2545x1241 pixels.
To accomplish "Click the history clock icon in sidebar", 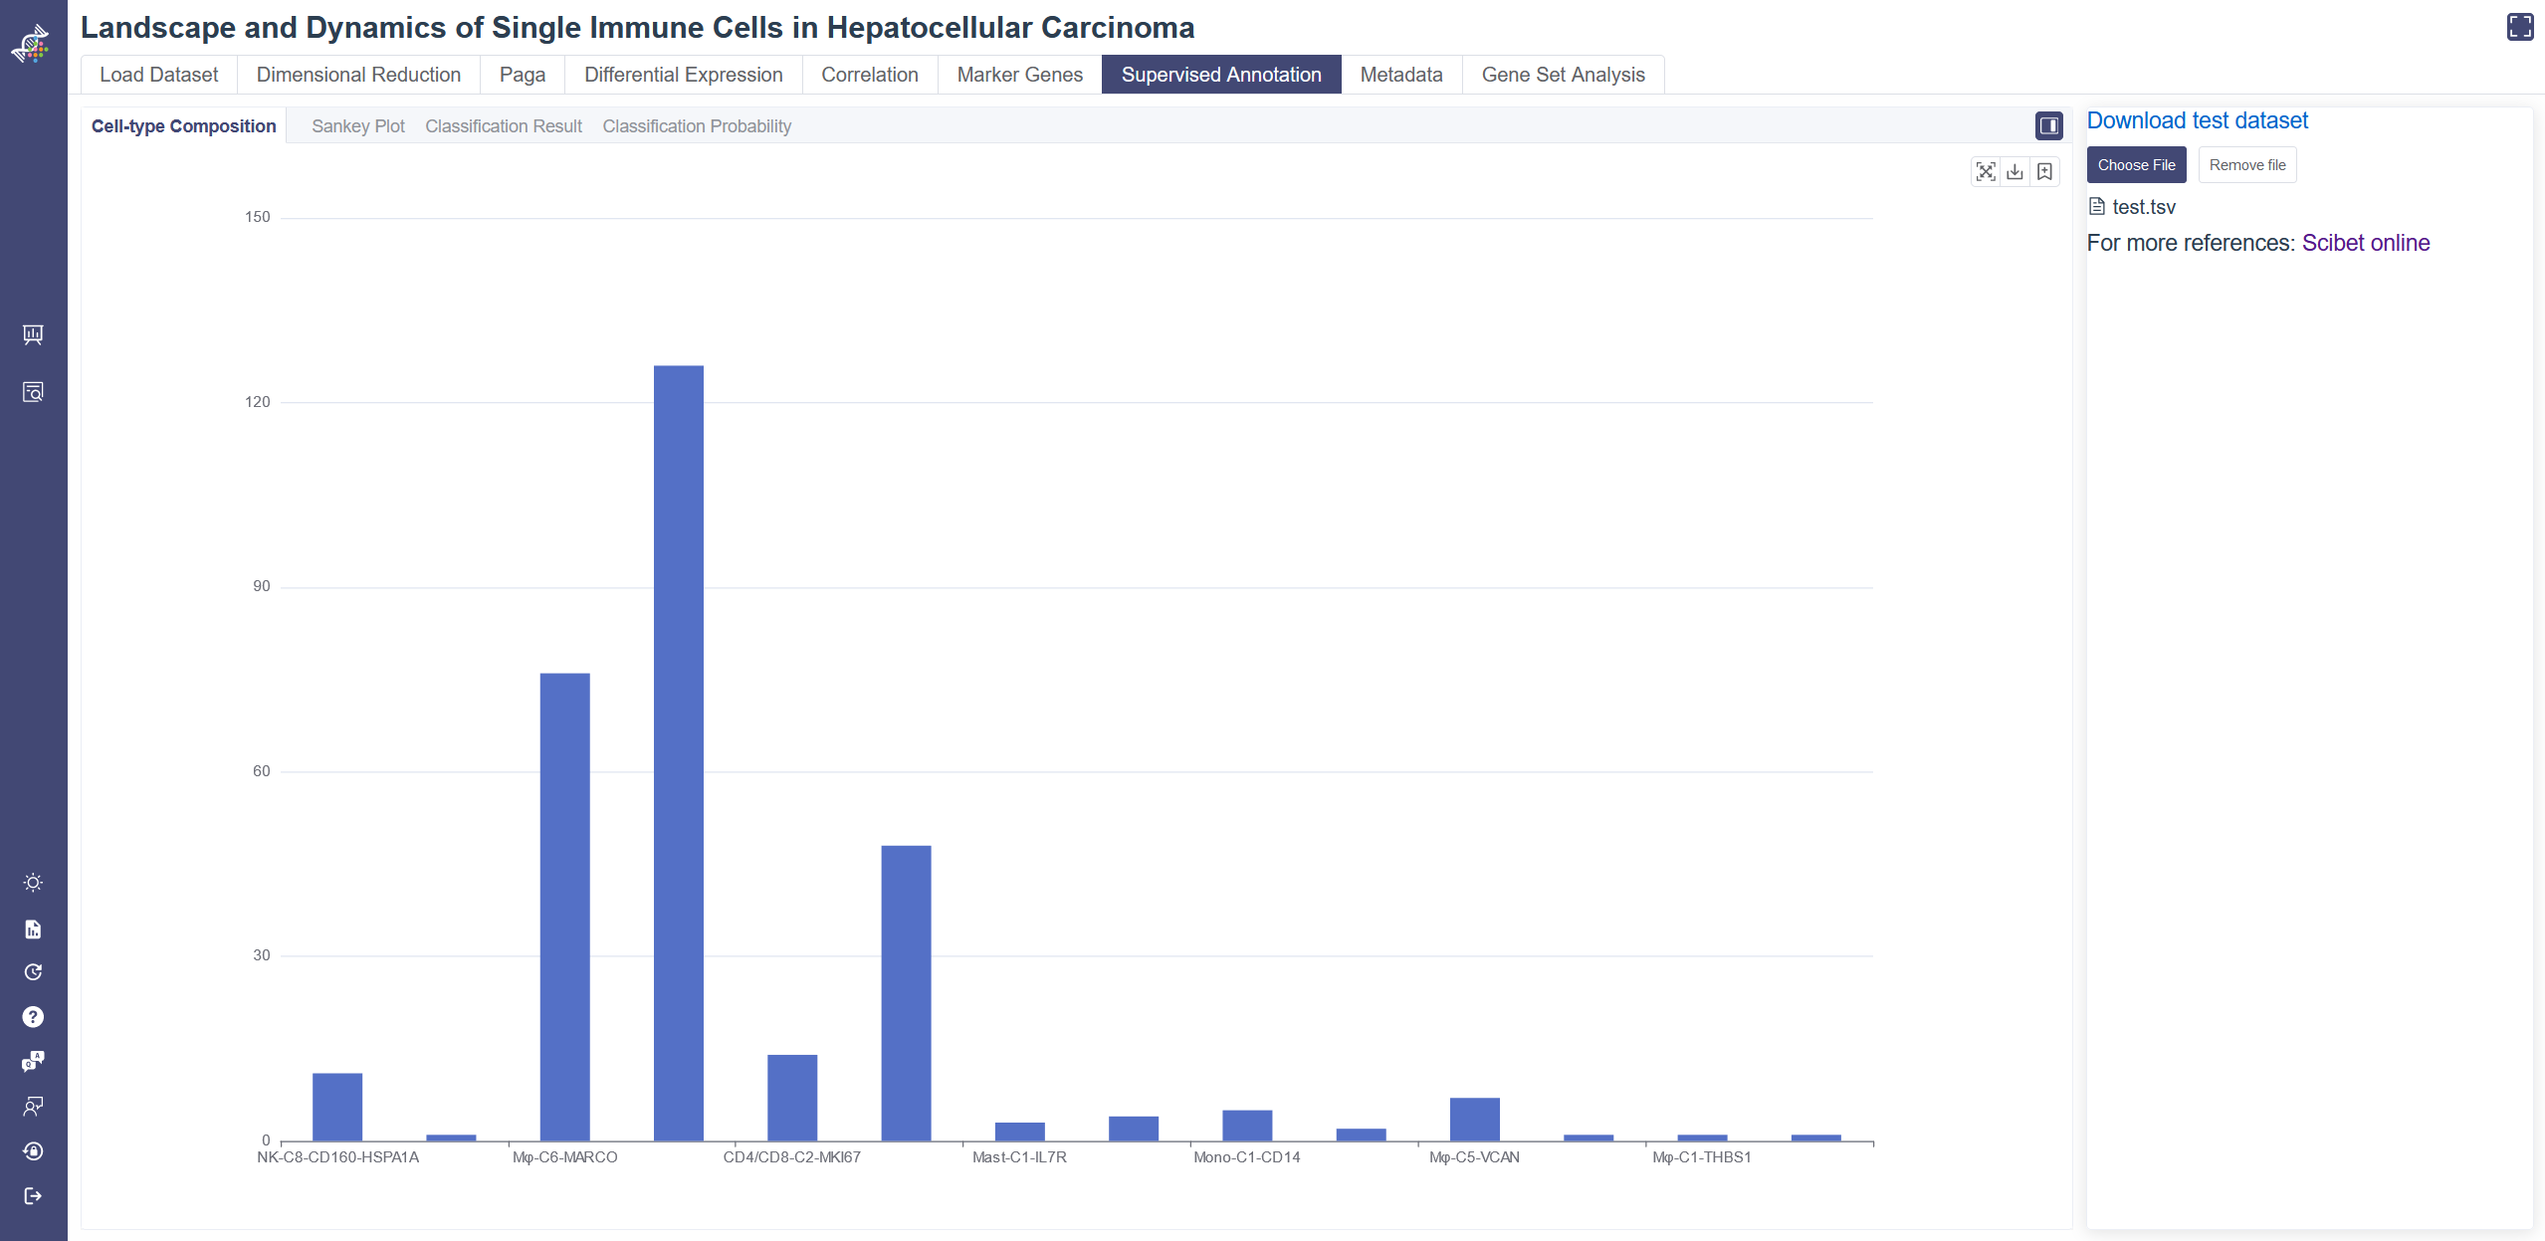I will 33,972.
